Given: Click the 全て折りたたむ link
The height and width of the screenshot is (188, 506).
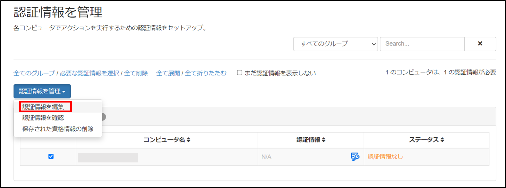Looking at the screenshot, I should pyautogui.click(x=206, y=73).
